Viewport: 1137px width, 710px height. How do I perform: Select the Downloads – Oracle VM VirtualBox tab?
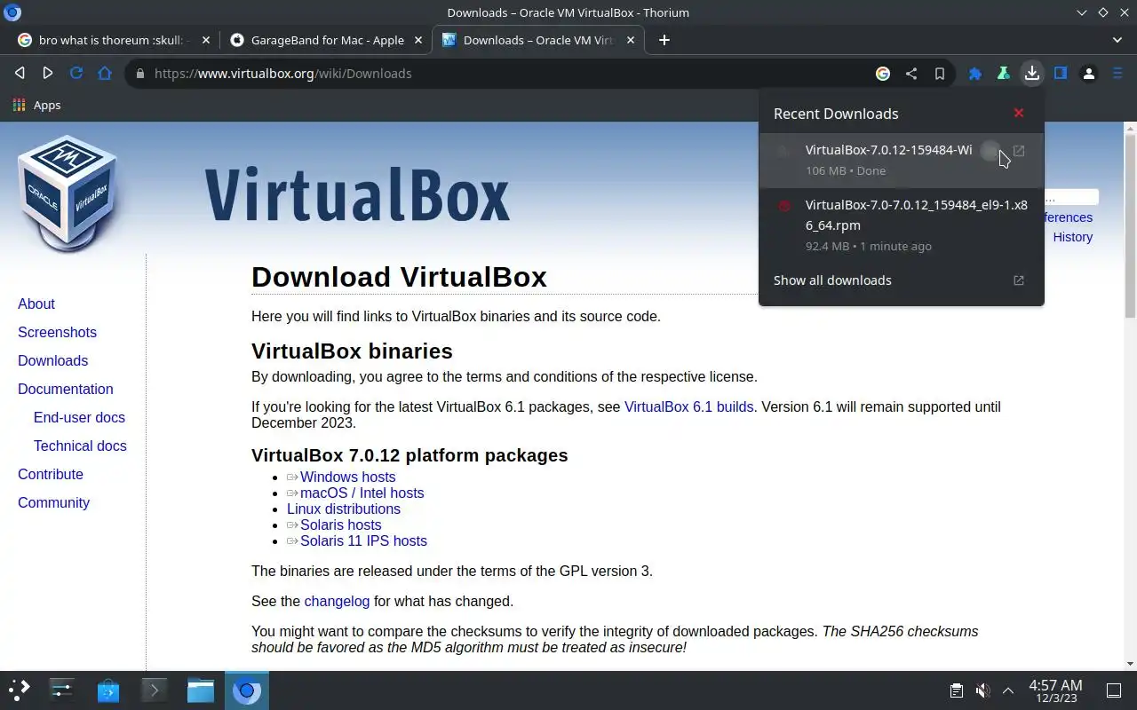tap(538, 40)
